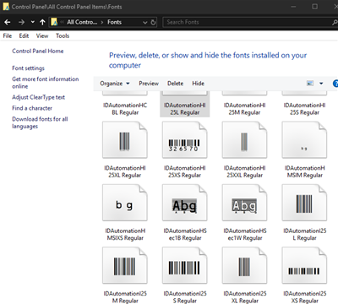Image resolution: width=338 pixels, height=304 pixels.
Task: Open Find a character link
Action: click(x=32, y=108)
